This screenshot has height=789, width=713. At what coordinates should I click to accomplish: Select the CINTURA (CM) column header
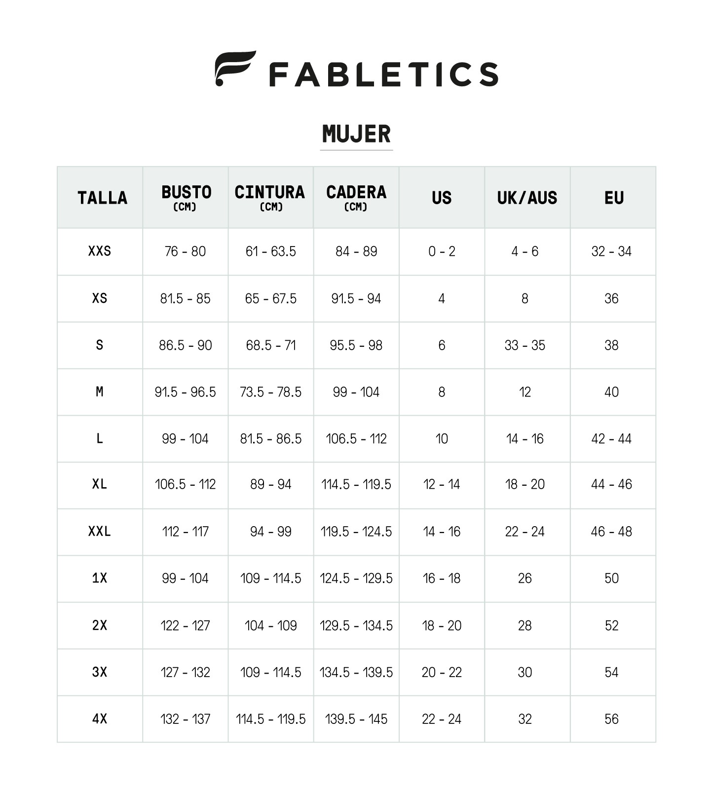pyautogui.click(x=270, y=197)
